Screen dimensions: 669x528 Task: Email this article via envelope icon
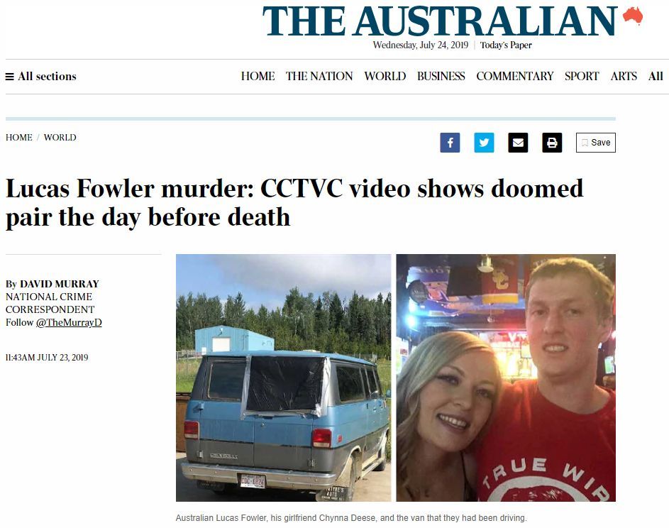[518, 143]
